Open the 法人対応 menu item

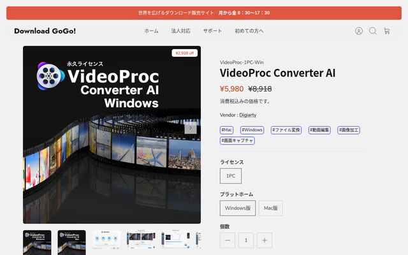coord(180,31)
